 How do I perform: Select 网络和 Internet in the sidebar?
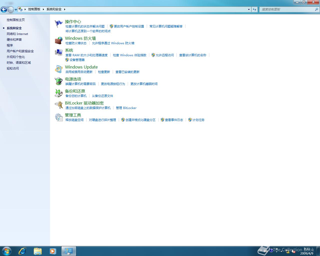(17, 34)
